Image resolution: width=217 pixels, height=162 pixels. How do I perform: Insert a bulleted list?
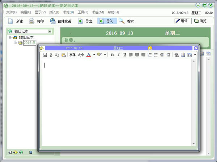tap(156, 55)
